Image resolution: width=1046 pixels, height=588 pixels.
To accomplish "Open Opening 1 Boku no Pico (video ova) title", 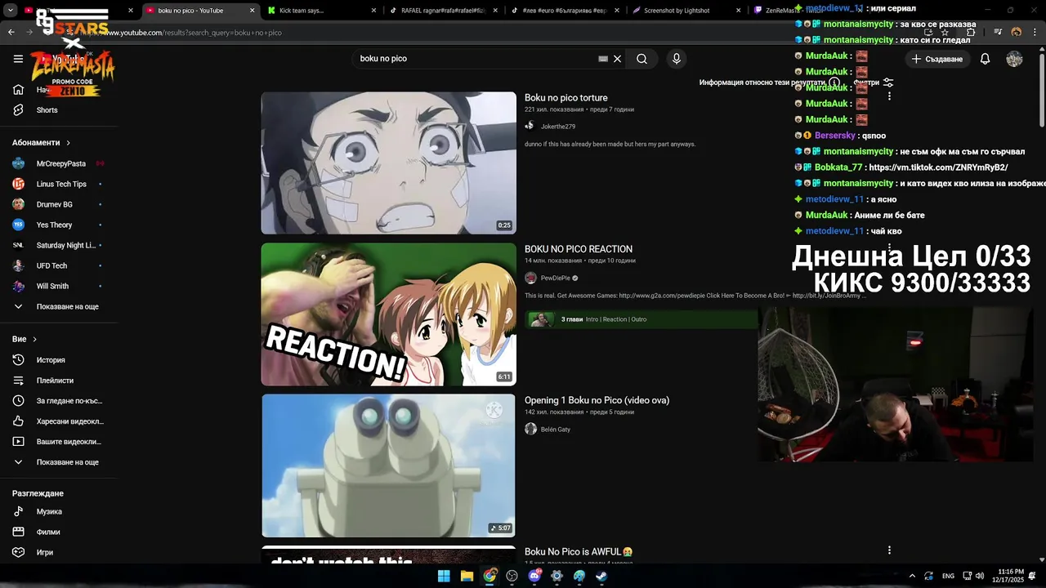I will coord(597,400).
